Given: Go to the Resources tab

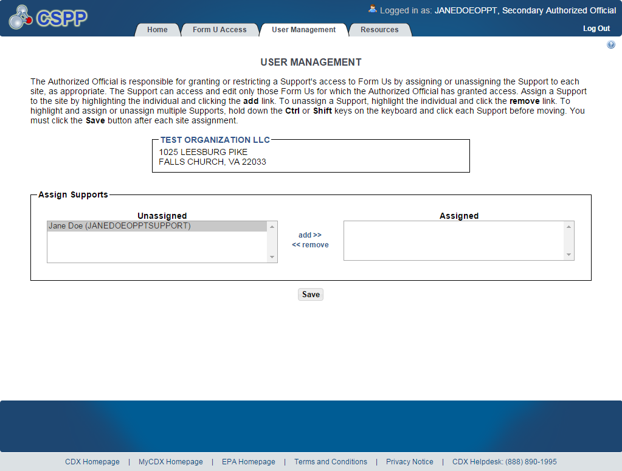Looking at the screenshot, I should click(x=379, y=30).
